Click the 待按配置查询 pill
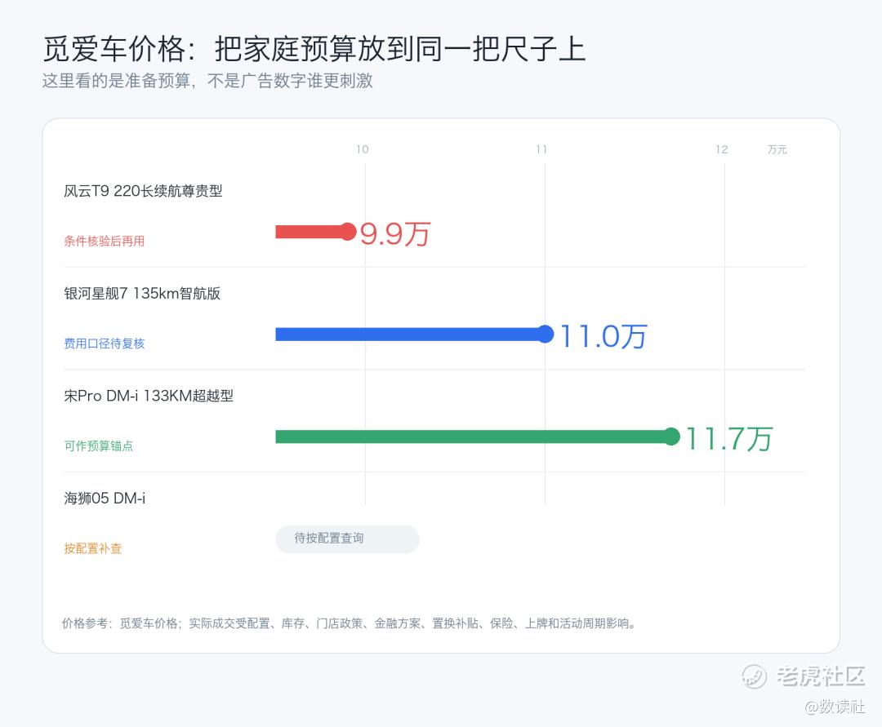This screenshot has height=727, width=882. (x=348, y=539)
